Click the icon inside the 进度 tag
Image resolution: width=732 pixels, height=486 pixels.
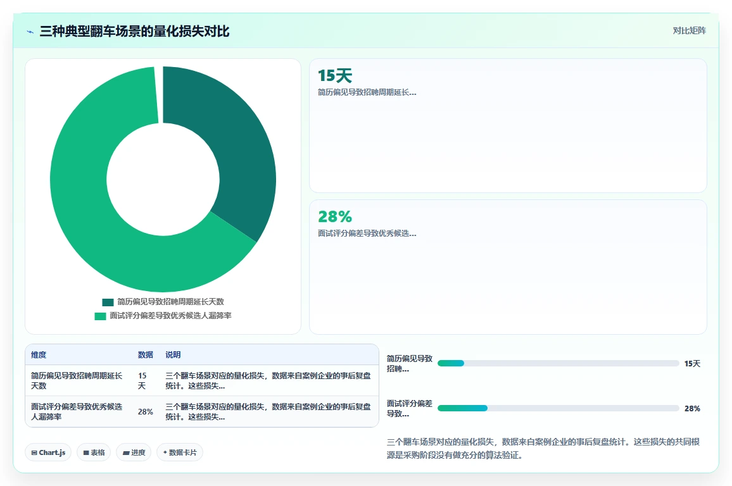(x=125, y=453)
